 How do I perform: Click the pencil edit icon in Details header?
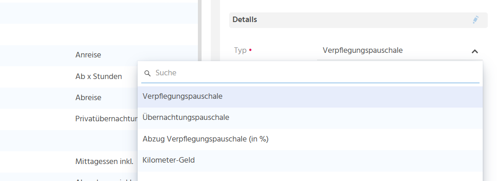[475, 20]
